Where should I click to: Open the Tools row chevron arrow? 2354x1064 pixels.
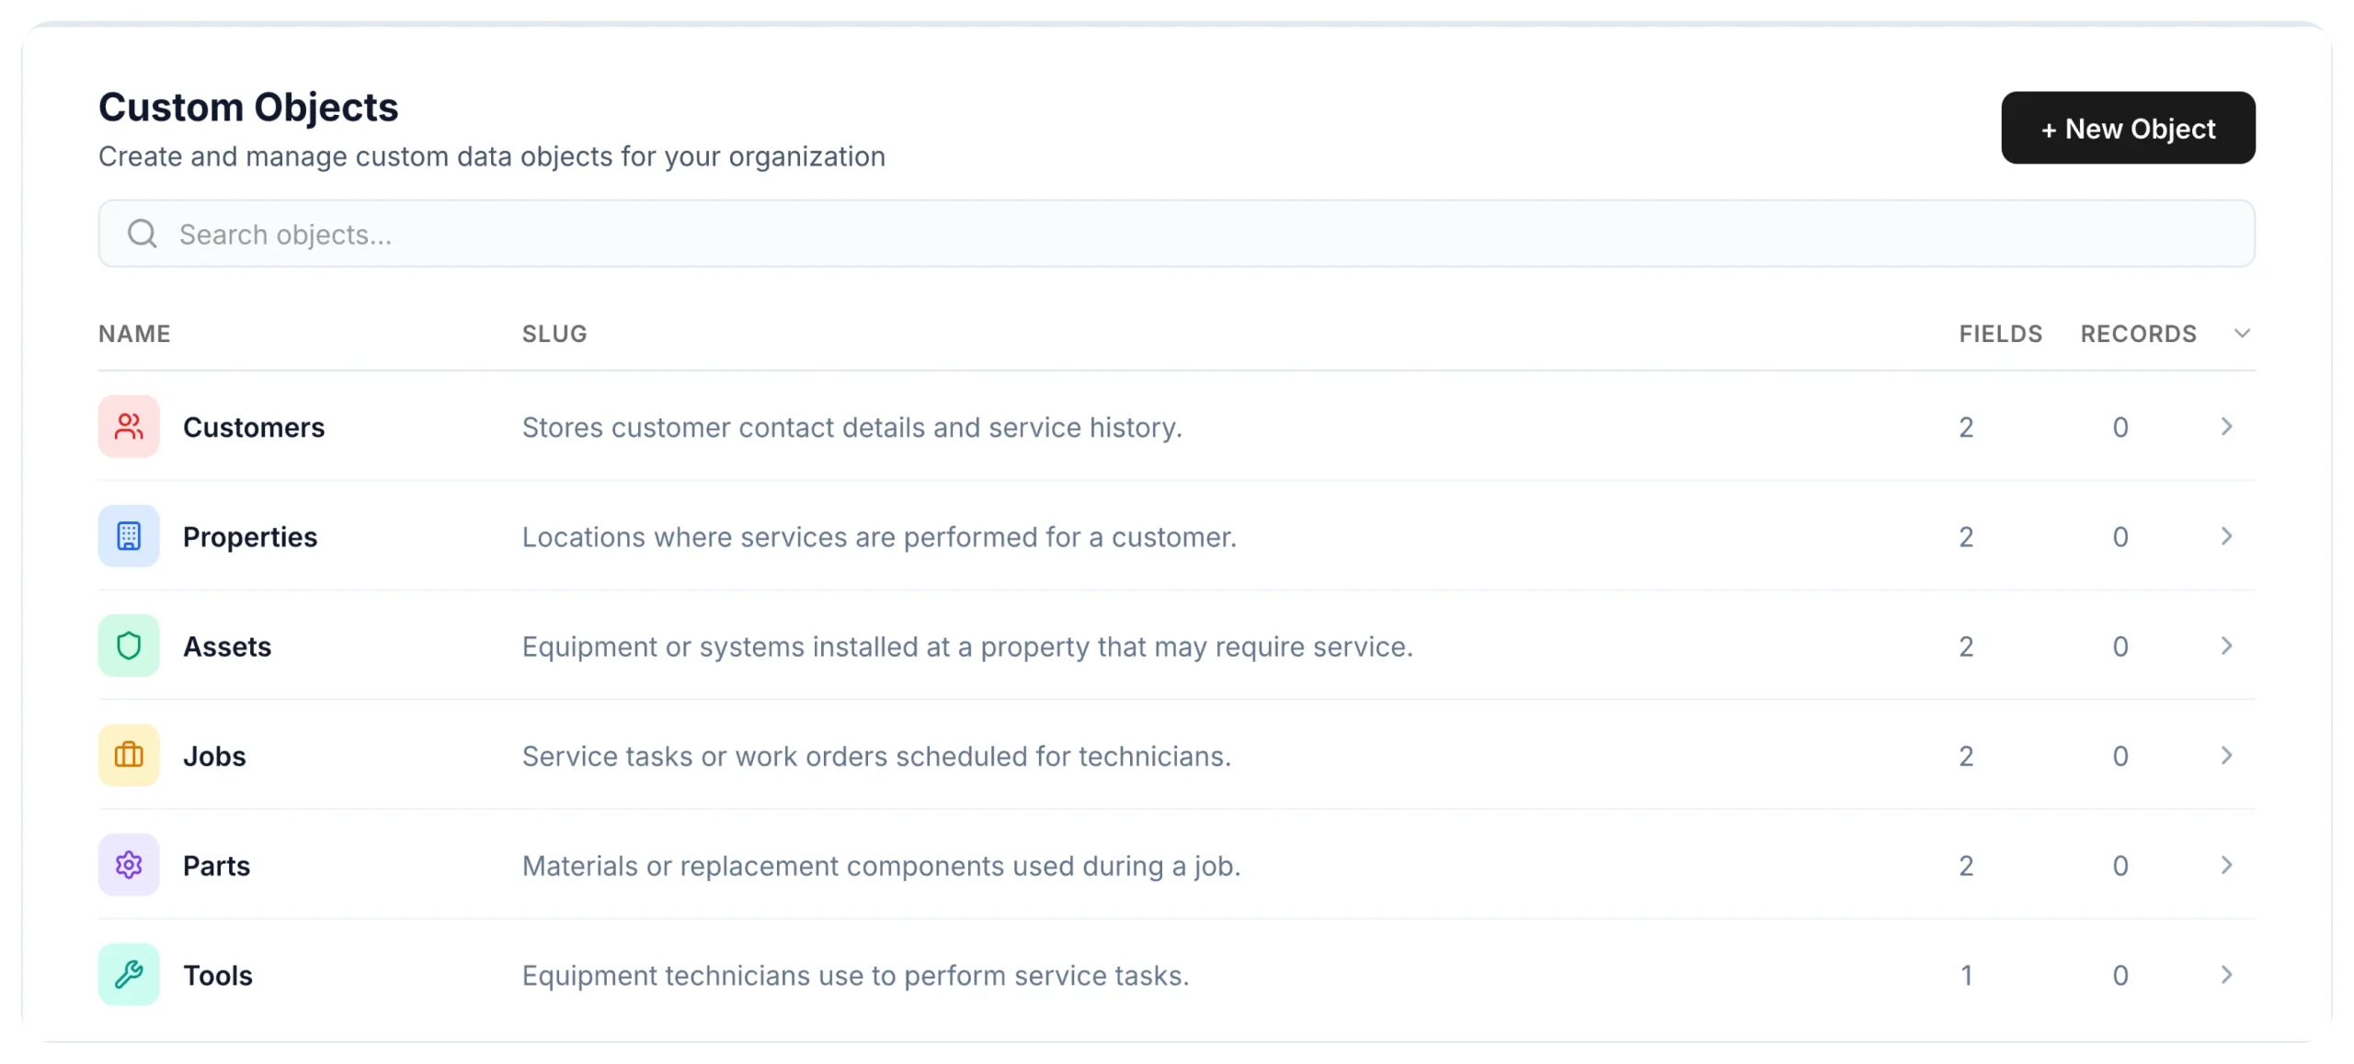click(x=2226, y=974)
